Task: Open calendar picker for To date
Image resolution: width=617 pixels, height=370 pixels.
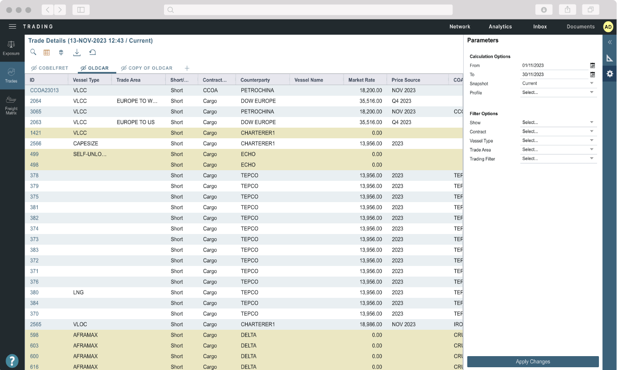Action: (592, 74)
